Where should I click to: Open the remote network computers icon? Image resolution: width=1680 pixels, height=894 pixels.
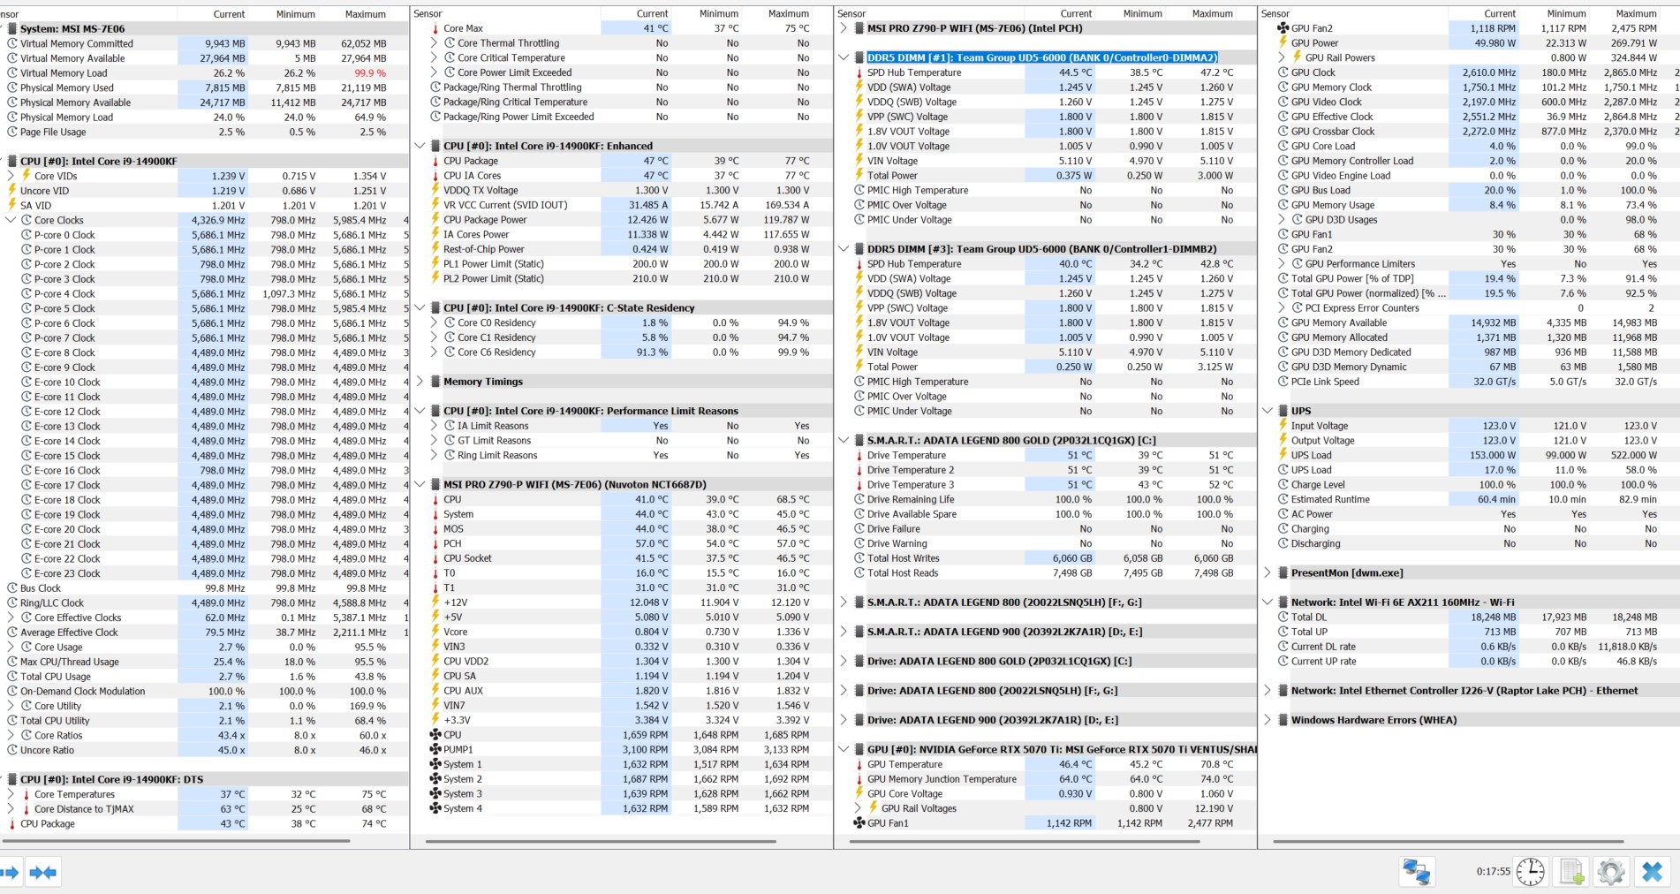[x=1417, y=872]
